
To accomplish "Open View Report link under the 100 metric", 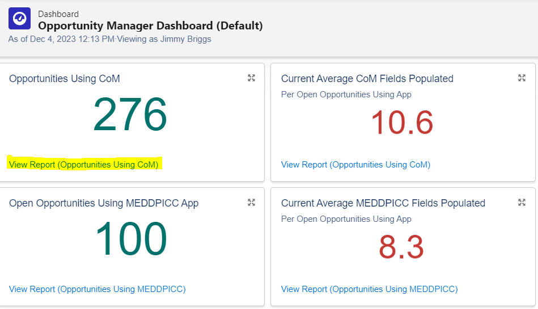I will pyautogui.click(x=97, y=289).
